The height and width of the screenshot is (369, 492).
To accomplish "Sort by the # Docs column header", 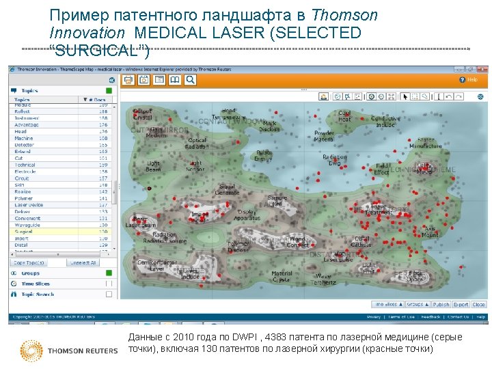I will coord(97,100).
